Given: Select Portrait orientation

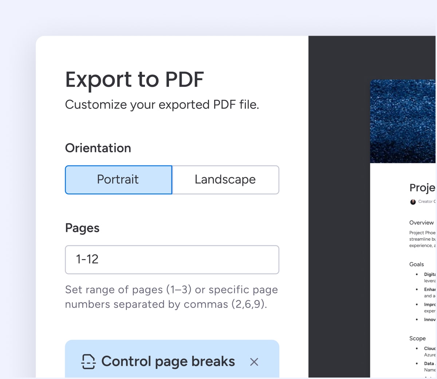Looking at the screenshot, I should (x=118, y=180).
